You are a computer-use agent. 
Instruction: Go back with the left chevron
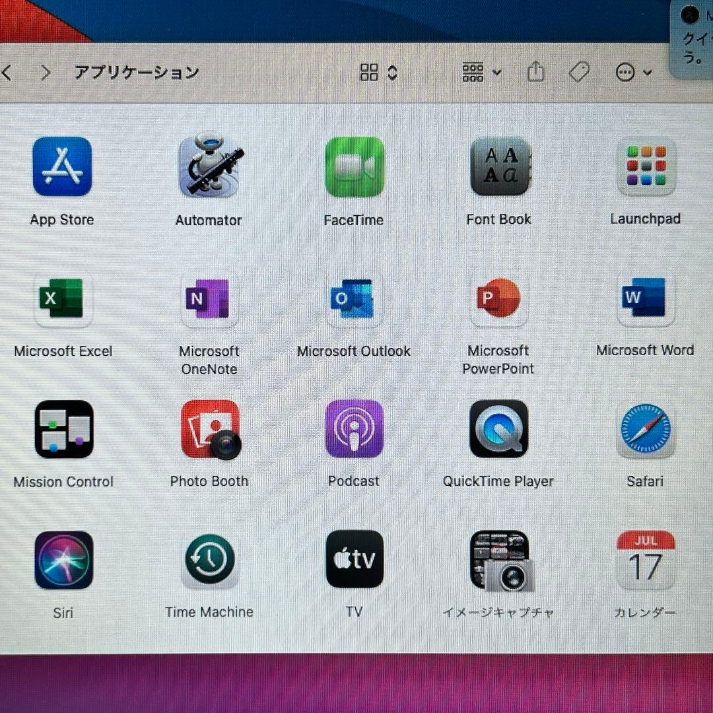(7, 73)
